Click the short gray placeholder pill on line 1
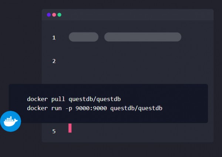Viewport: 222px width, 157px height. (84, 37)
